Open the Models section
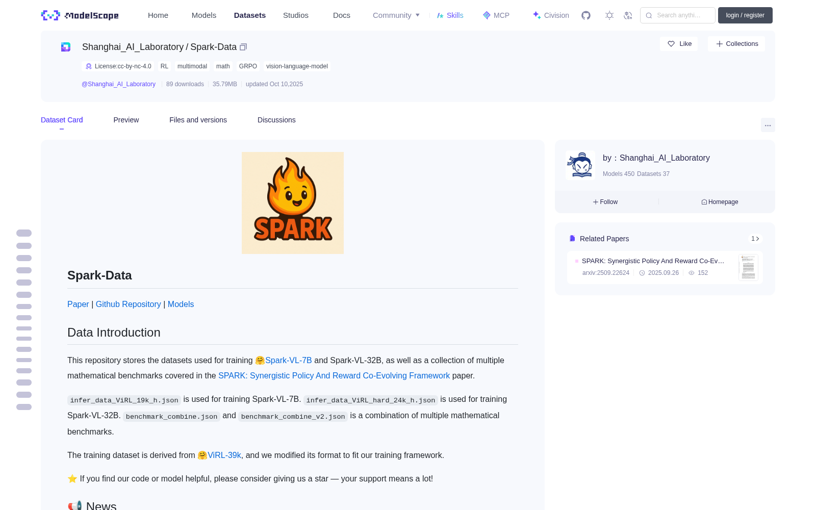 [x=204, y=15]
